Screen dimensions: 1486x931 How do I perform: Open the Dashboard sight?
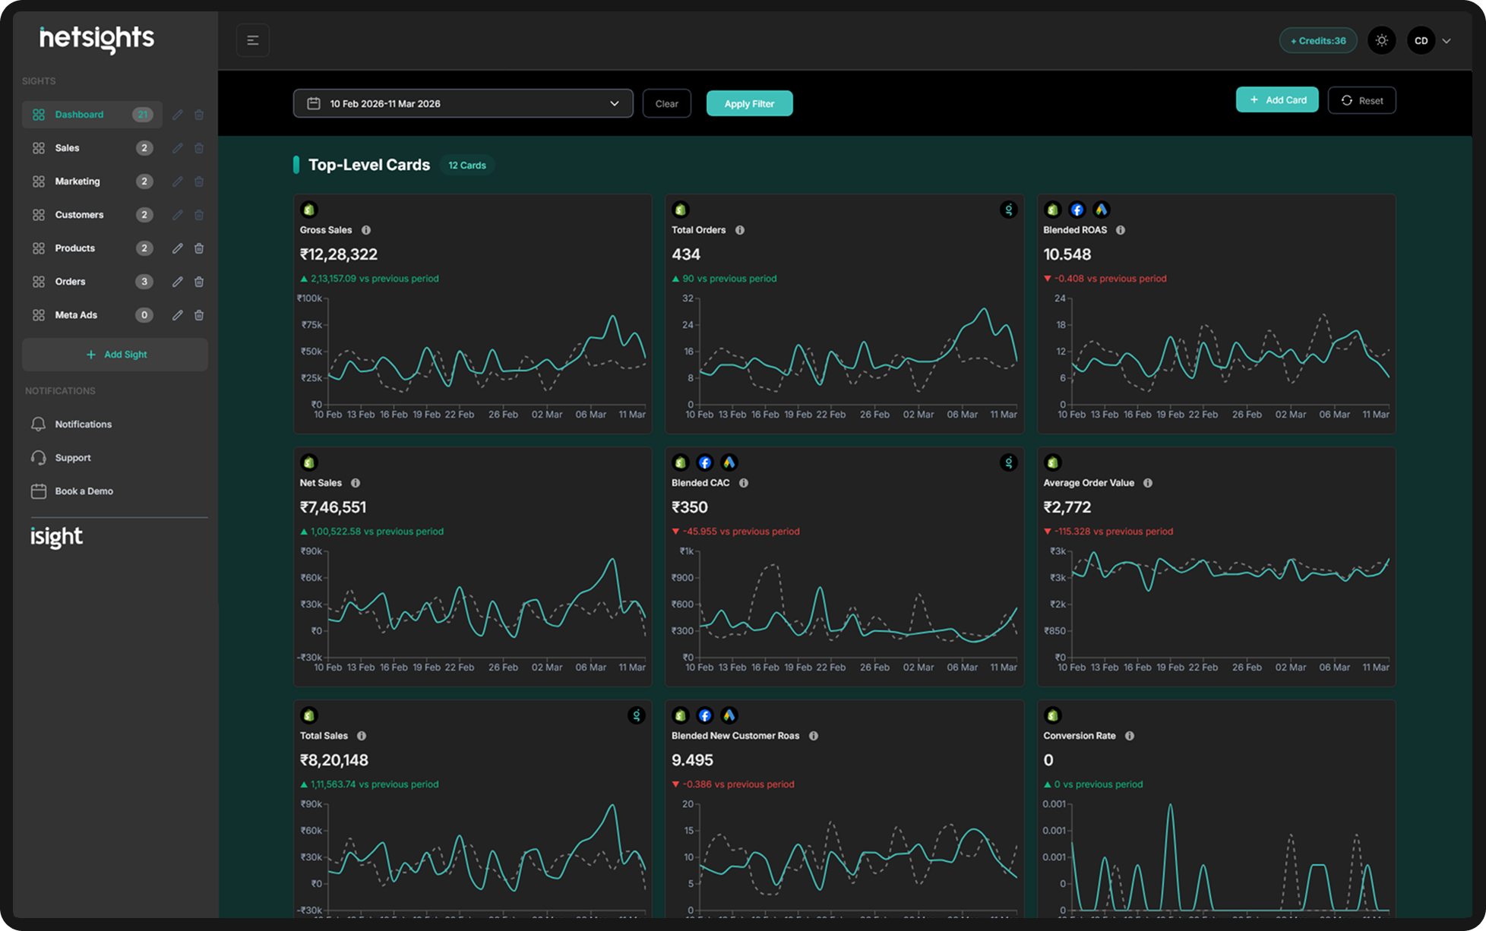coord(92,115)
